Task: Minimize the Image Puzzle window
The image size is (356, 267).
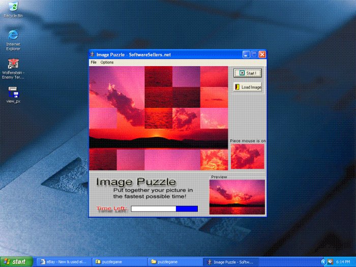Action: click(x=246, y=54)
